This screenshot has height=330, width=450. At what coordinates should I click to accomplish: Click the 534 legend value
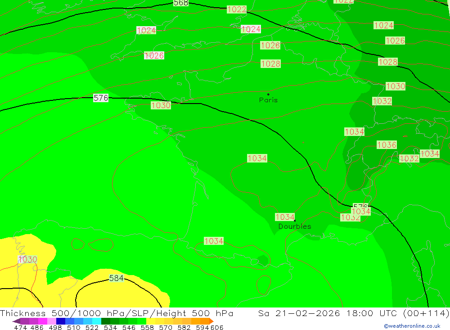point(110,327)
